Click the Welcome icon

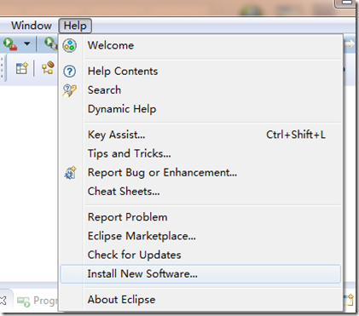coord(70,45)
